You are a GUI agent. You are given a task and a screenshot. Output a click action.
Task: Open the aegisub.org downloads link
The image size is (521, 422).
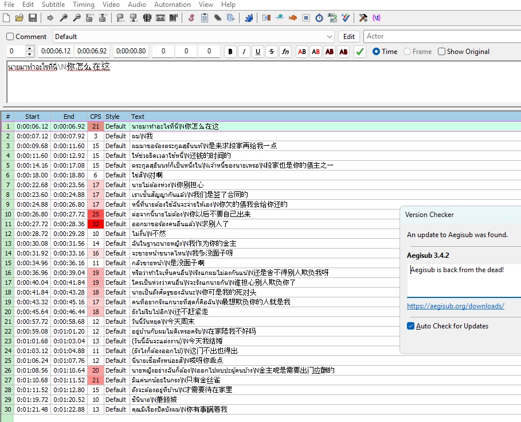tap(456, 306)
